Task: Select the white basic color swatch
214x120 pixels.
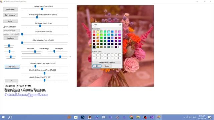Action: pyautogui.click(x=120, y=47)
